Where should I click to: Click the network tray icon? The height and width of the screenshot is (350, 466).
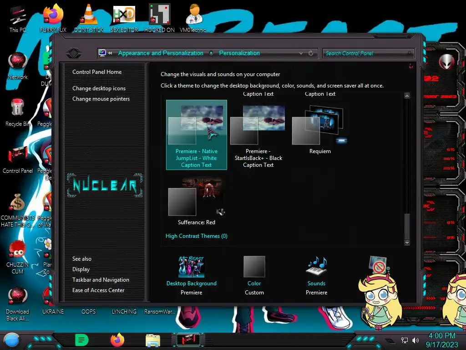(405, 340)
